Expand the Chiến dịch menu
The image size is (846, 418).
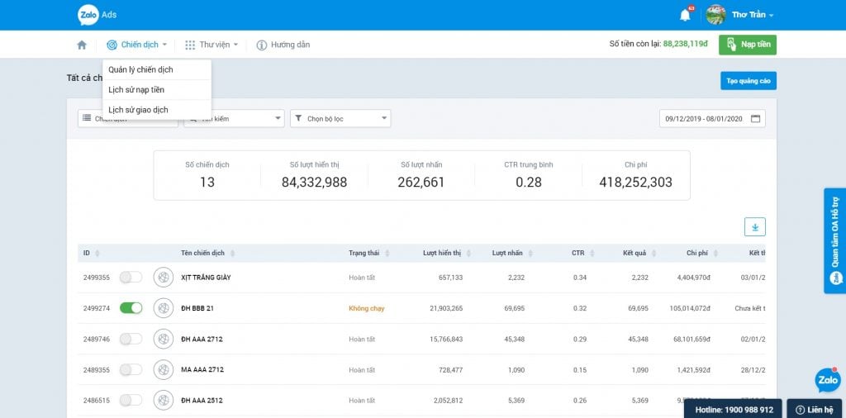coord(136,45)
